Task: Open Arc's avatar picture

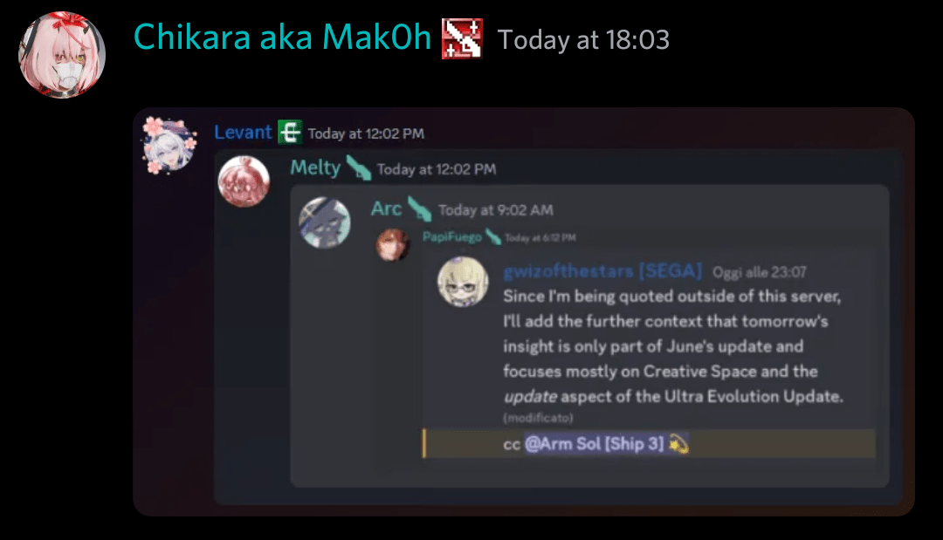Action: pyautogui.click(x=325, y=222)
